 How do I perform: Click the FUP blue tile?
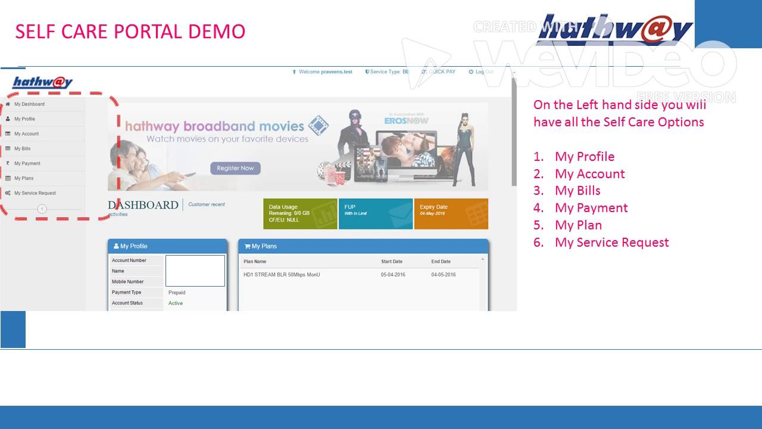[376, 213]
